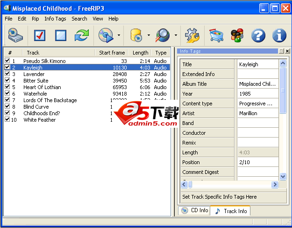Viewport: 292px width, 228px height.
Task: Open the Rip menu
Action: [x=36, y=19]
